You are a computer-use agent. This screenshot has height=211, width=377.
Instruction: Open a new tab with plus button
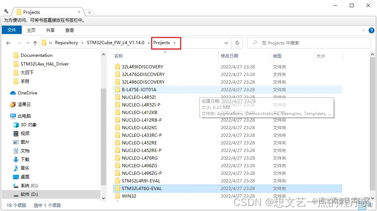pos(89,12)
